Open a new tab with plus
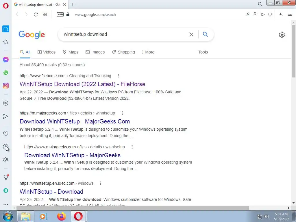296x222 pixels. click(73, 4)
